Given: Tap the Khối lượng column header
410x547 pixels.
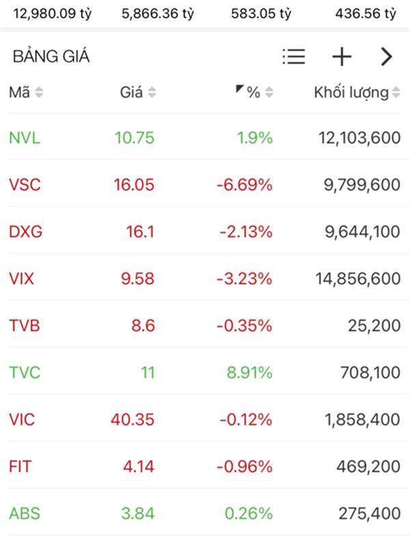Looking at the screenshot, I should [351, 93].
